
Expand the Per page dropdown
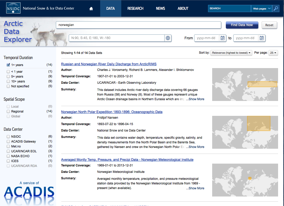tap(273, 53)
